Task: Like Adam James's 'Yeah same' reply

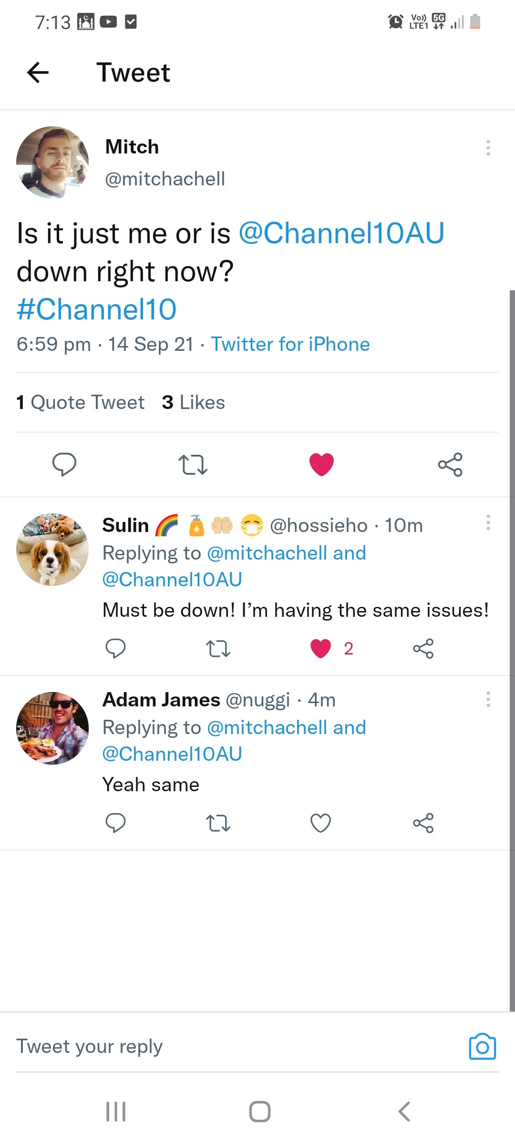Action: coord(320,823)
